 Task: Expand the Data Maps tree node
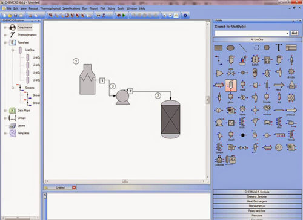(x=5, y=111)
